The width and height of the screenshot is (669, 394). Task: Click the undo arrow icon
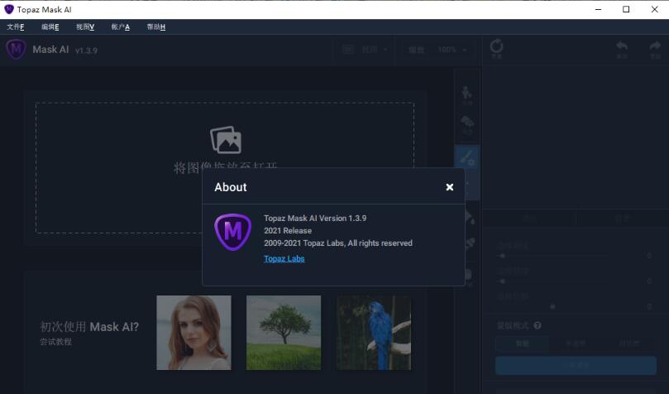(x=622, y=46)
